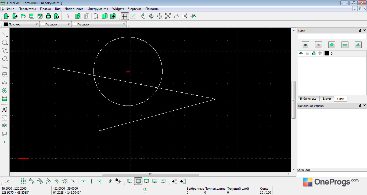367x195 pixels.
Task: Open the Line tools flyout
Action: click(x=5, y=35)
